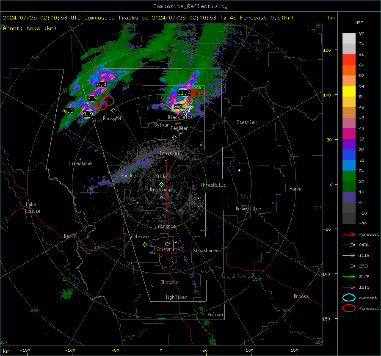Click the Strathmore label
This screenshot has height=356, width=381.
[206, 251]
